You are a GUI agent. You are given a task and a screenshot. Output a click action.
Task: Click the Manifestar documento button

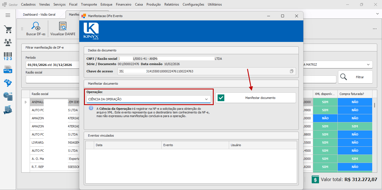coord(256,98)
